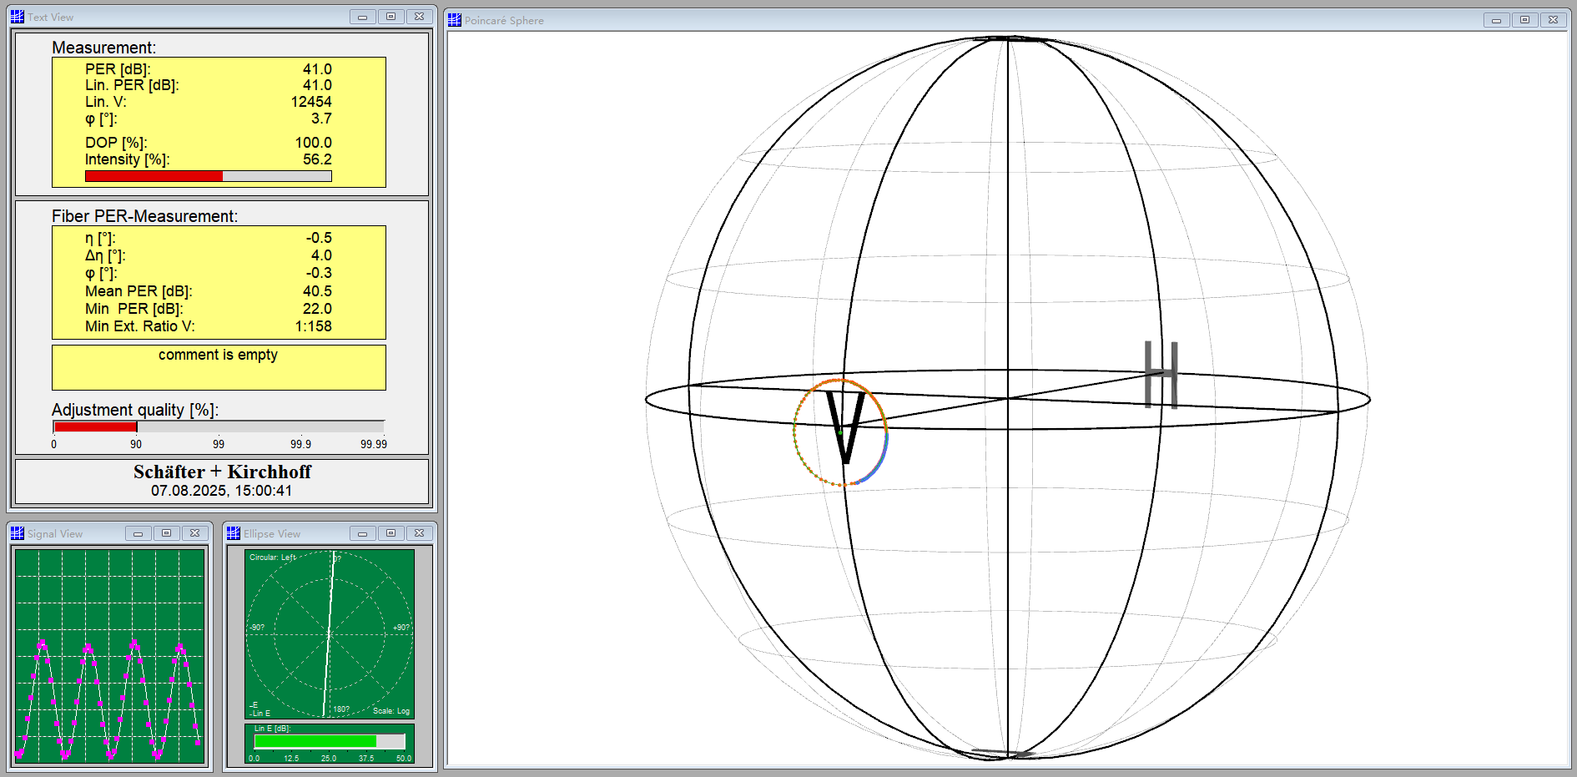Click the green Lin E level bar
This screenshot has width=1577, height=777.
click(315, 741)
